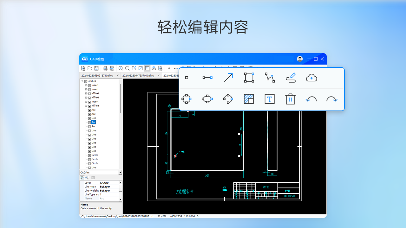Save the drawing with the floppy icon
This screenshot has height=228, width=406.
click(96, 68)
